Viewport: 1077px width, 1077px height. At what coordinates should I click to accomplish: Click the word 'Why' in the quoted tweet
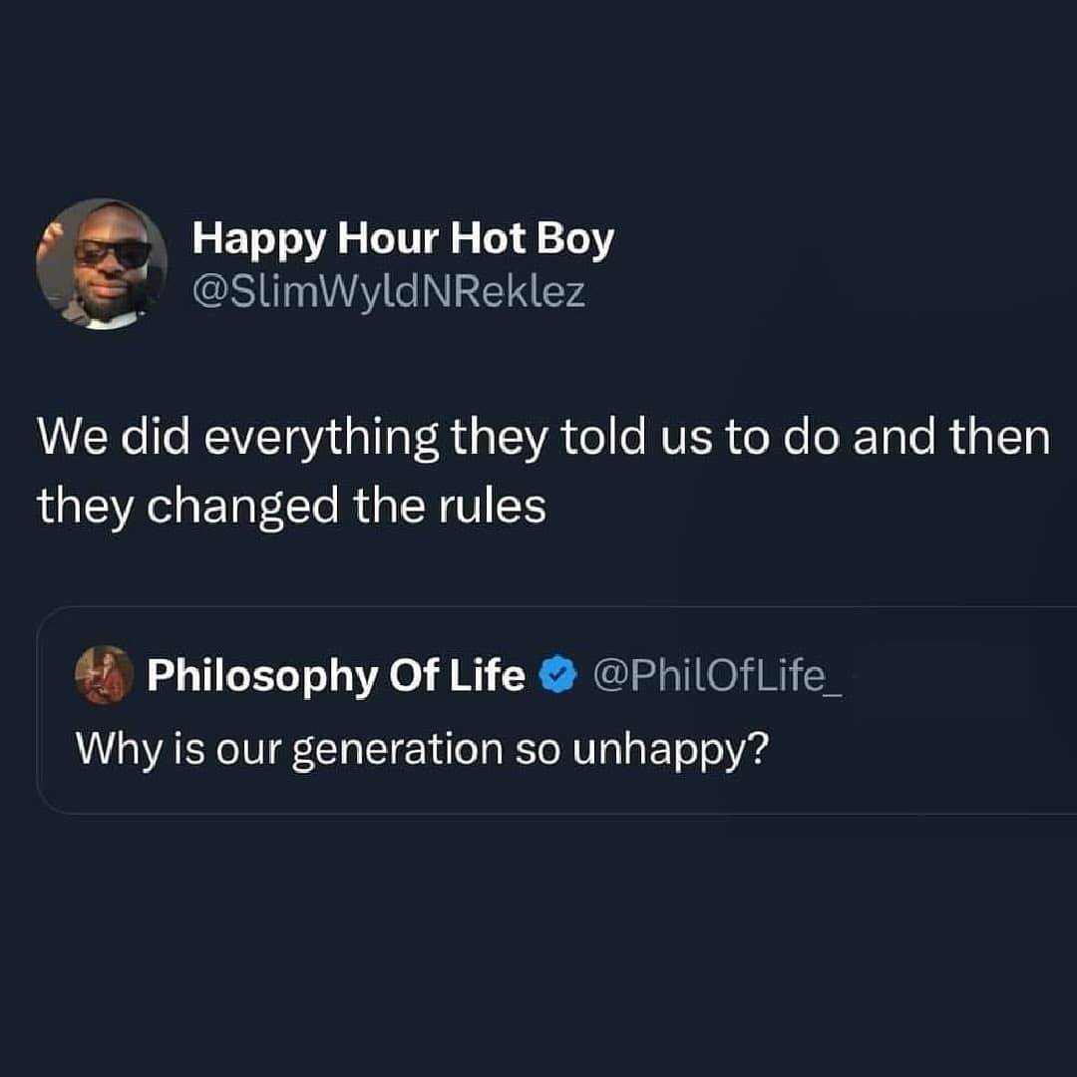pos(119,750)
